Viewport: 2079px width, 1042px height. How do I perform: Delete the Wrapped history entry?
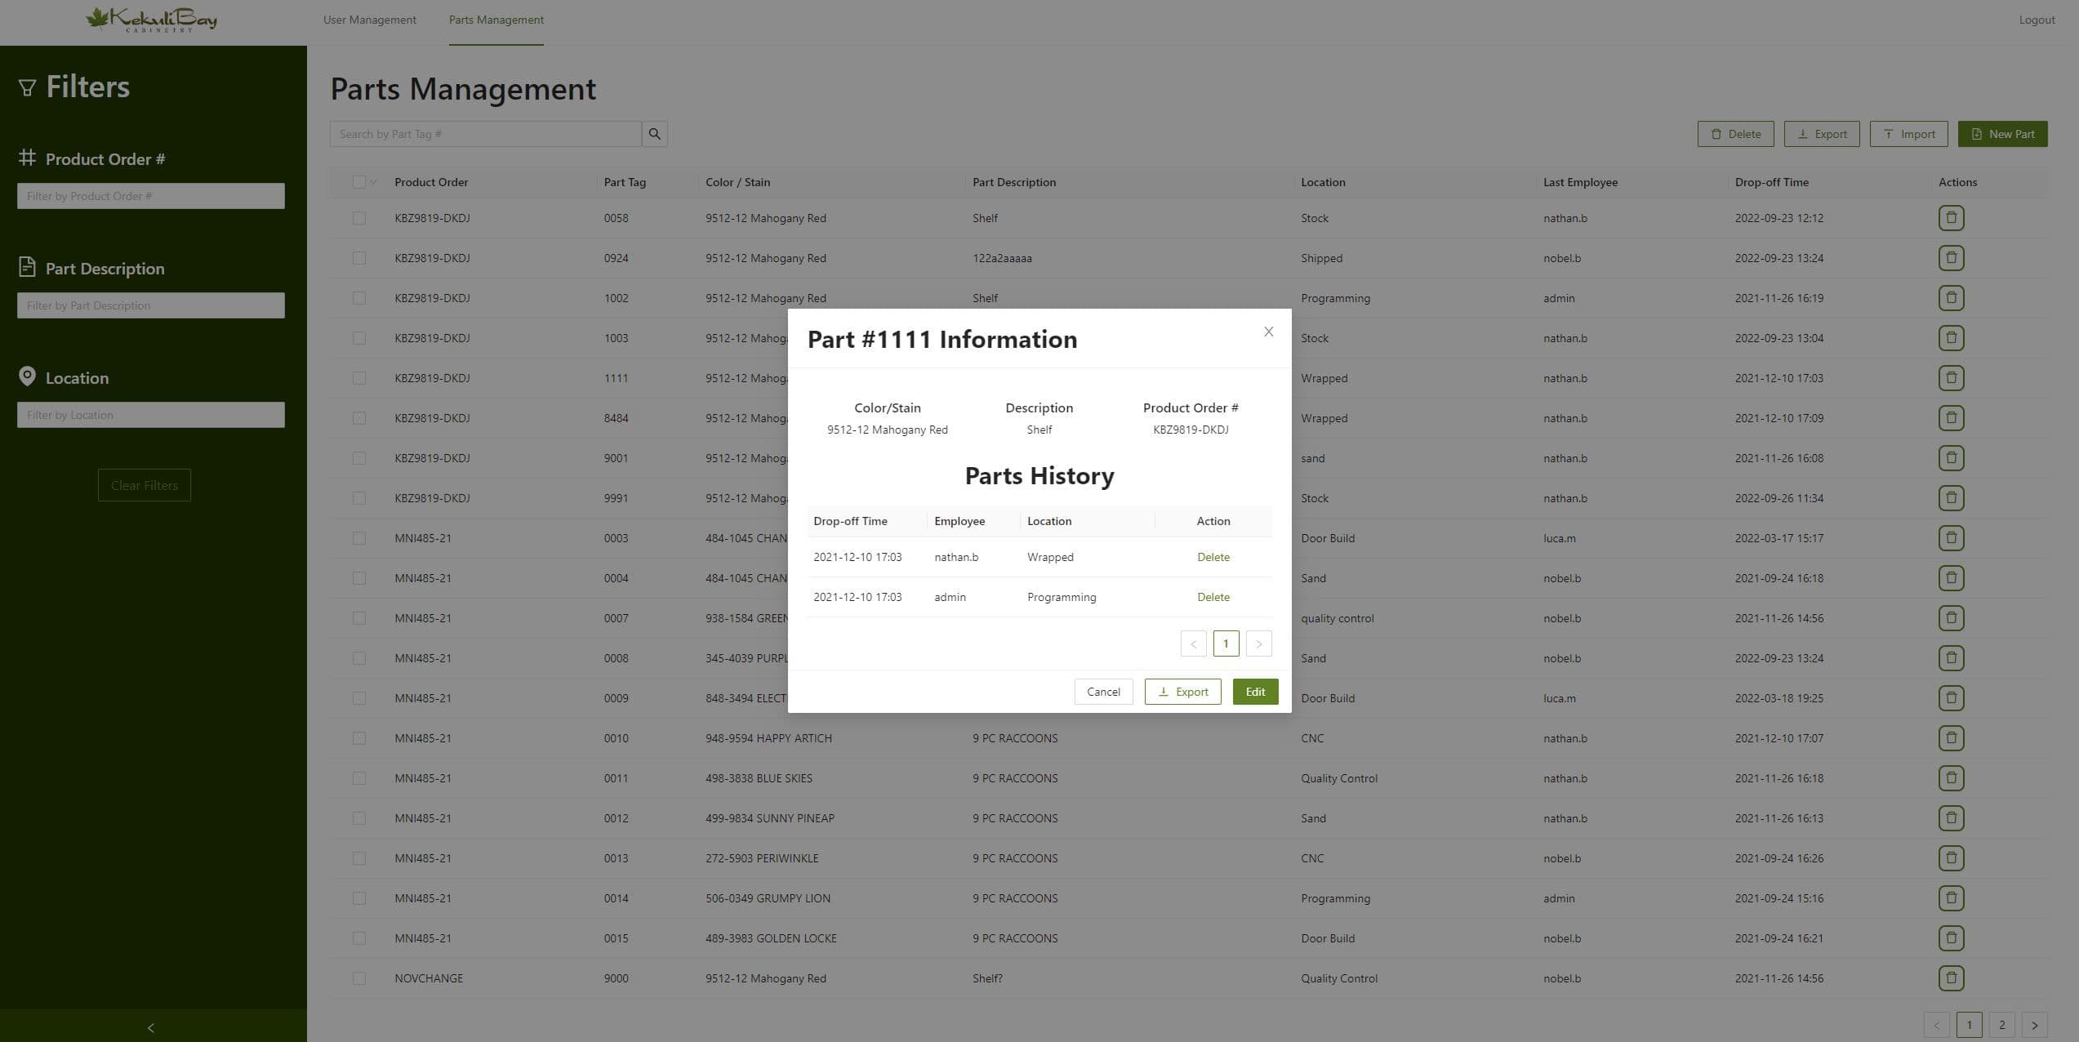[x=1213, y=557]
